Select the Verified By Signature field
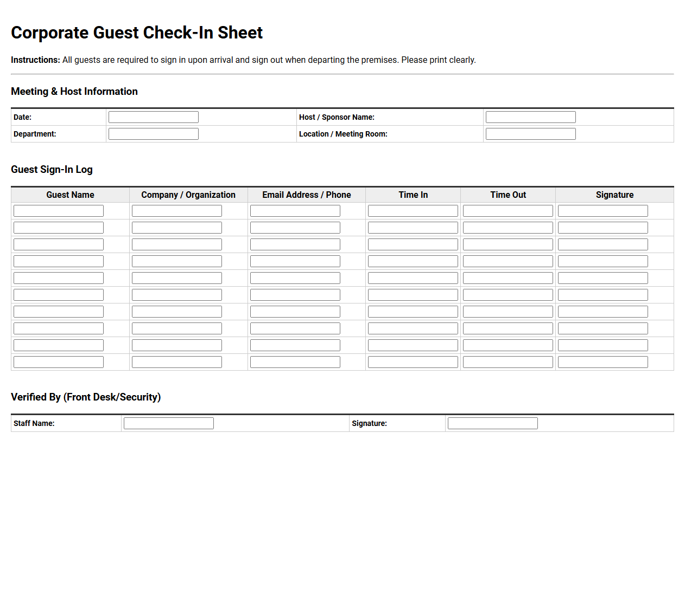The height and width of the screenshot is (607, 685). tap(493, 423)
